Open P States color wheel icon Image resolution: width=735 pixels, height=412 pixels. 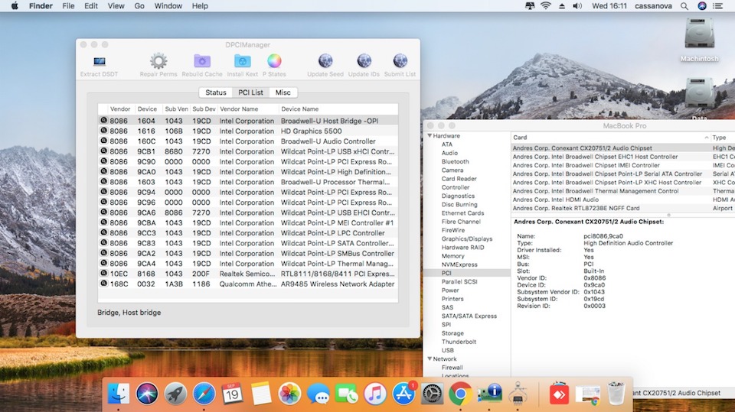coord(274,62)
